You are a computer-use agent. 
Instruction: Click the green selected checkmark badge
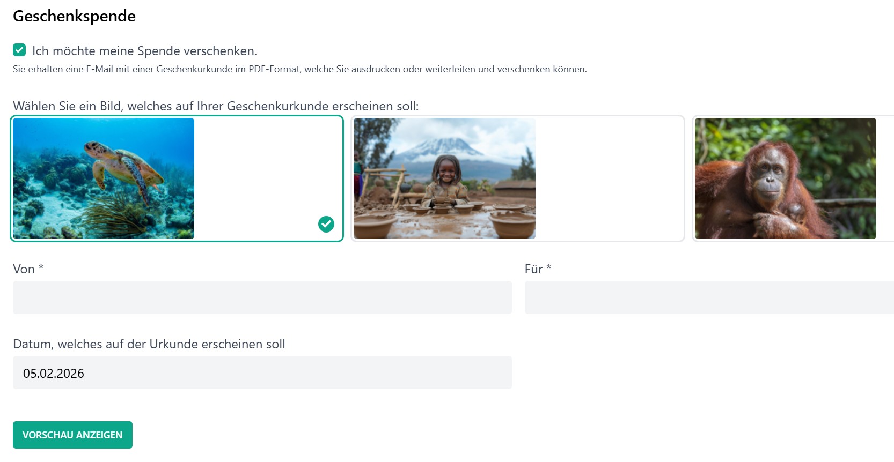326,224
